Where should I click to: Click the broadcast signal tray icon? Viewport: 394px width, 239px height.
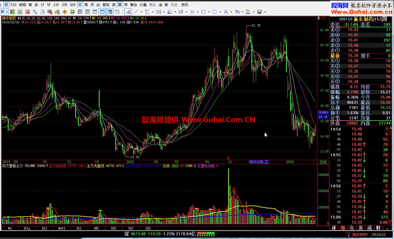click(348, 235)
